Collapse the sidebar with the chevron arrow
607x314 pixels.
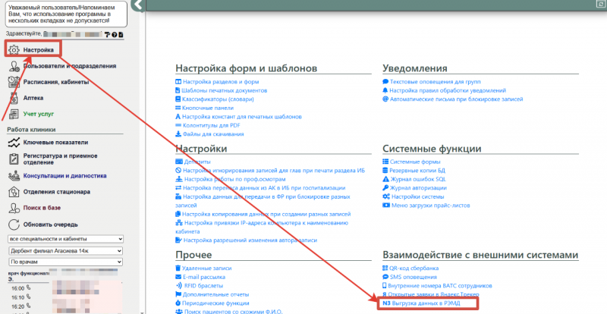pyautogui.click(x=138, y=5)
